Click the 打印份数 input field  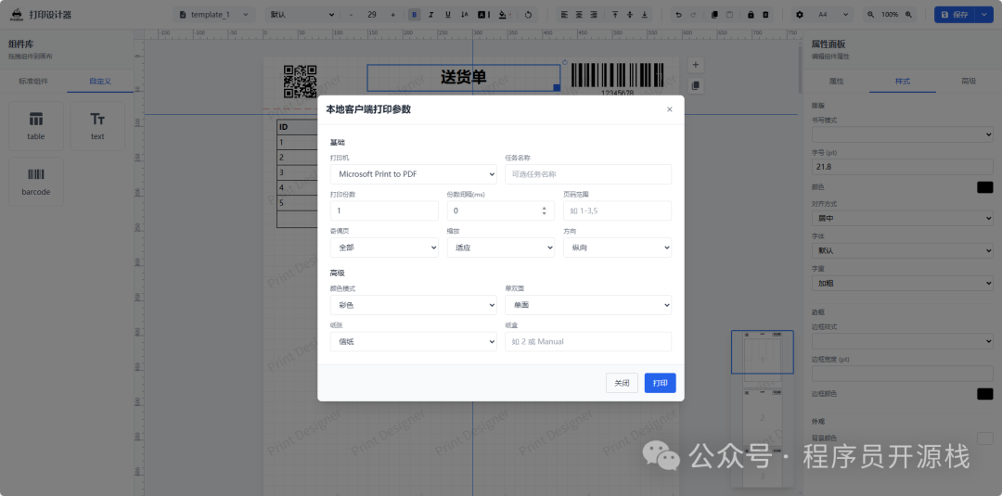[384, 210]
